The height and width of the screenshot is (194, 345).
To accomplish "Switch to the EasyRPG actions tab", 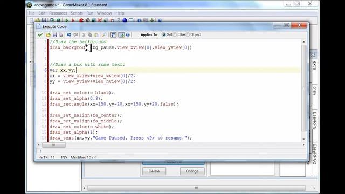I will tap(314, 121).
